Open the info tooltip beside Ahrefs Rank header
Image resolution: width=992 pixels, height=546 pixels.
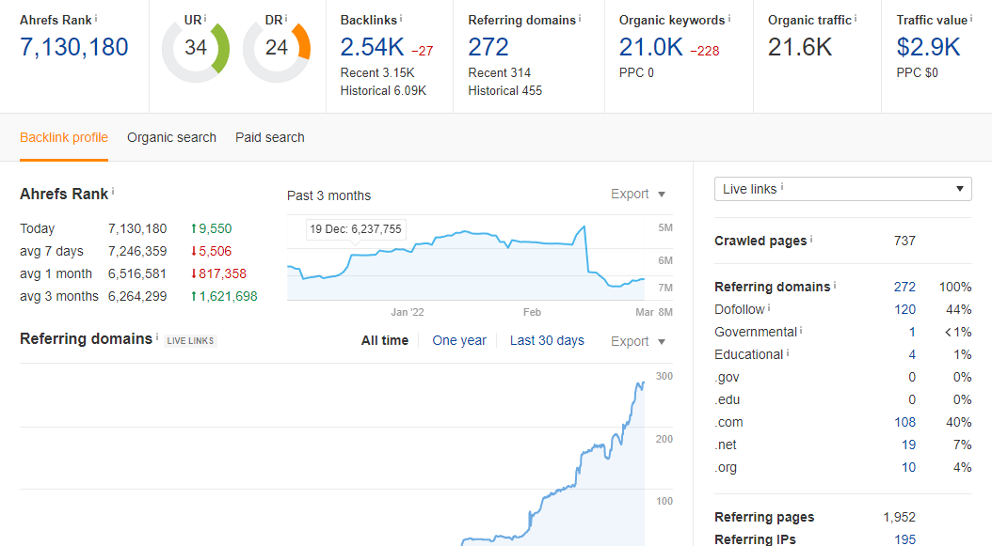96,19
